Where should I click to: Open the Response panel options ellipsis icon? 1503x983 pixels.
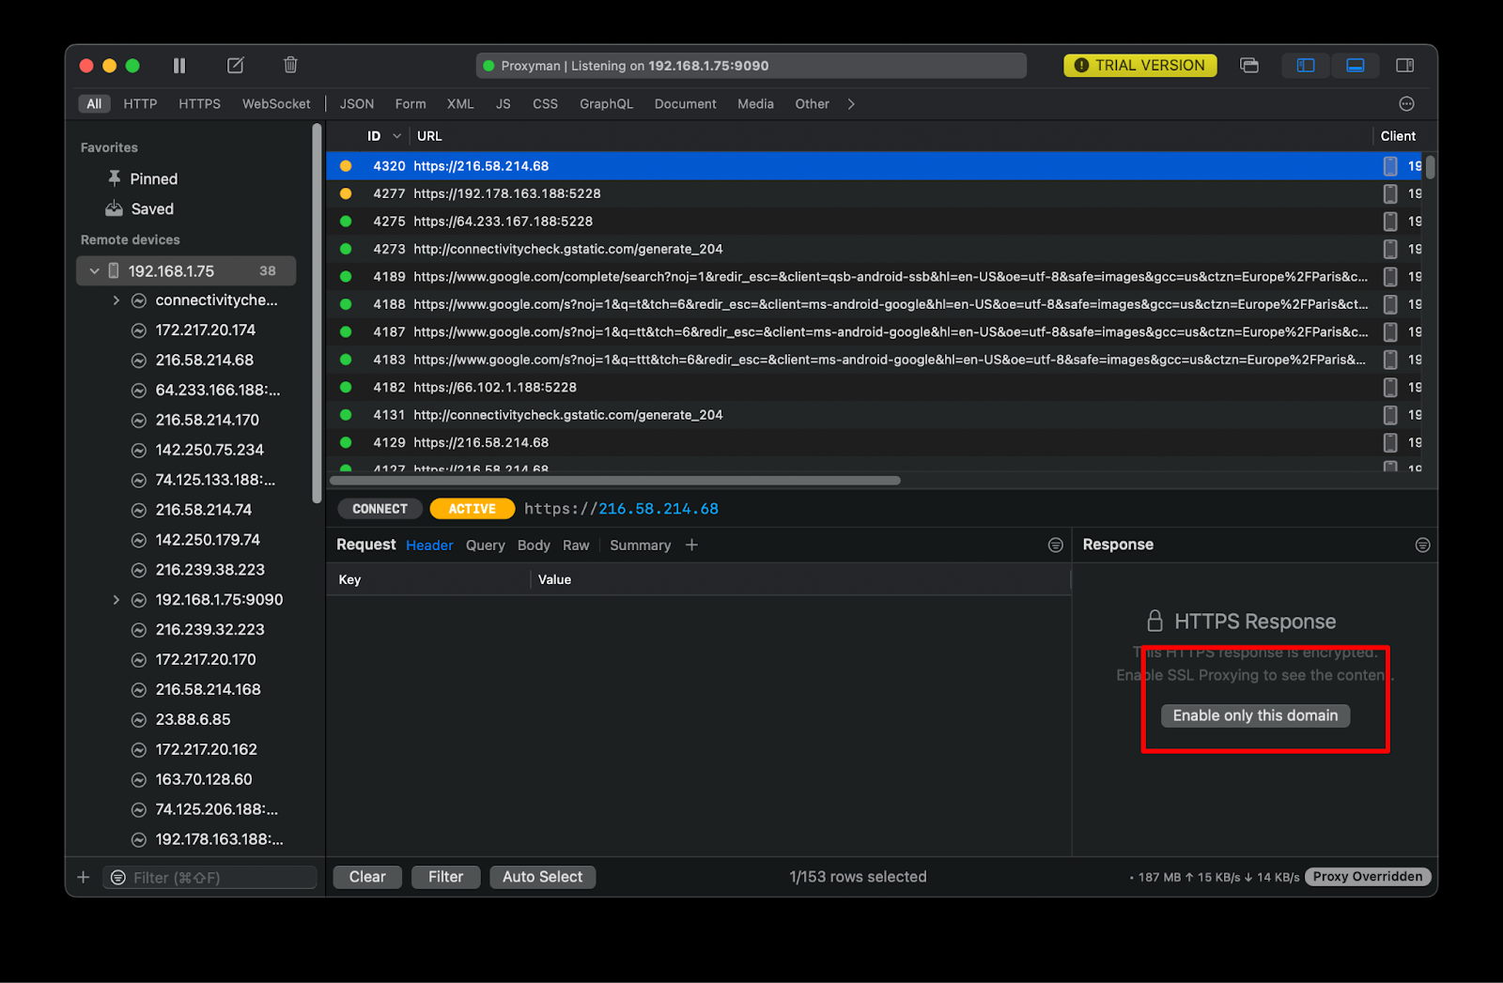1422,545
